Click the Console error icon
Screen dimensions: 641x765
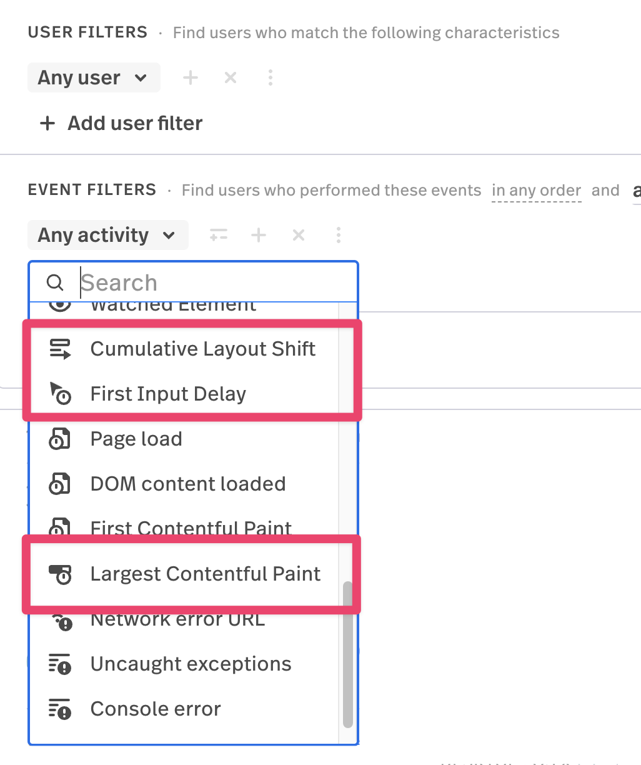[60, 709]
